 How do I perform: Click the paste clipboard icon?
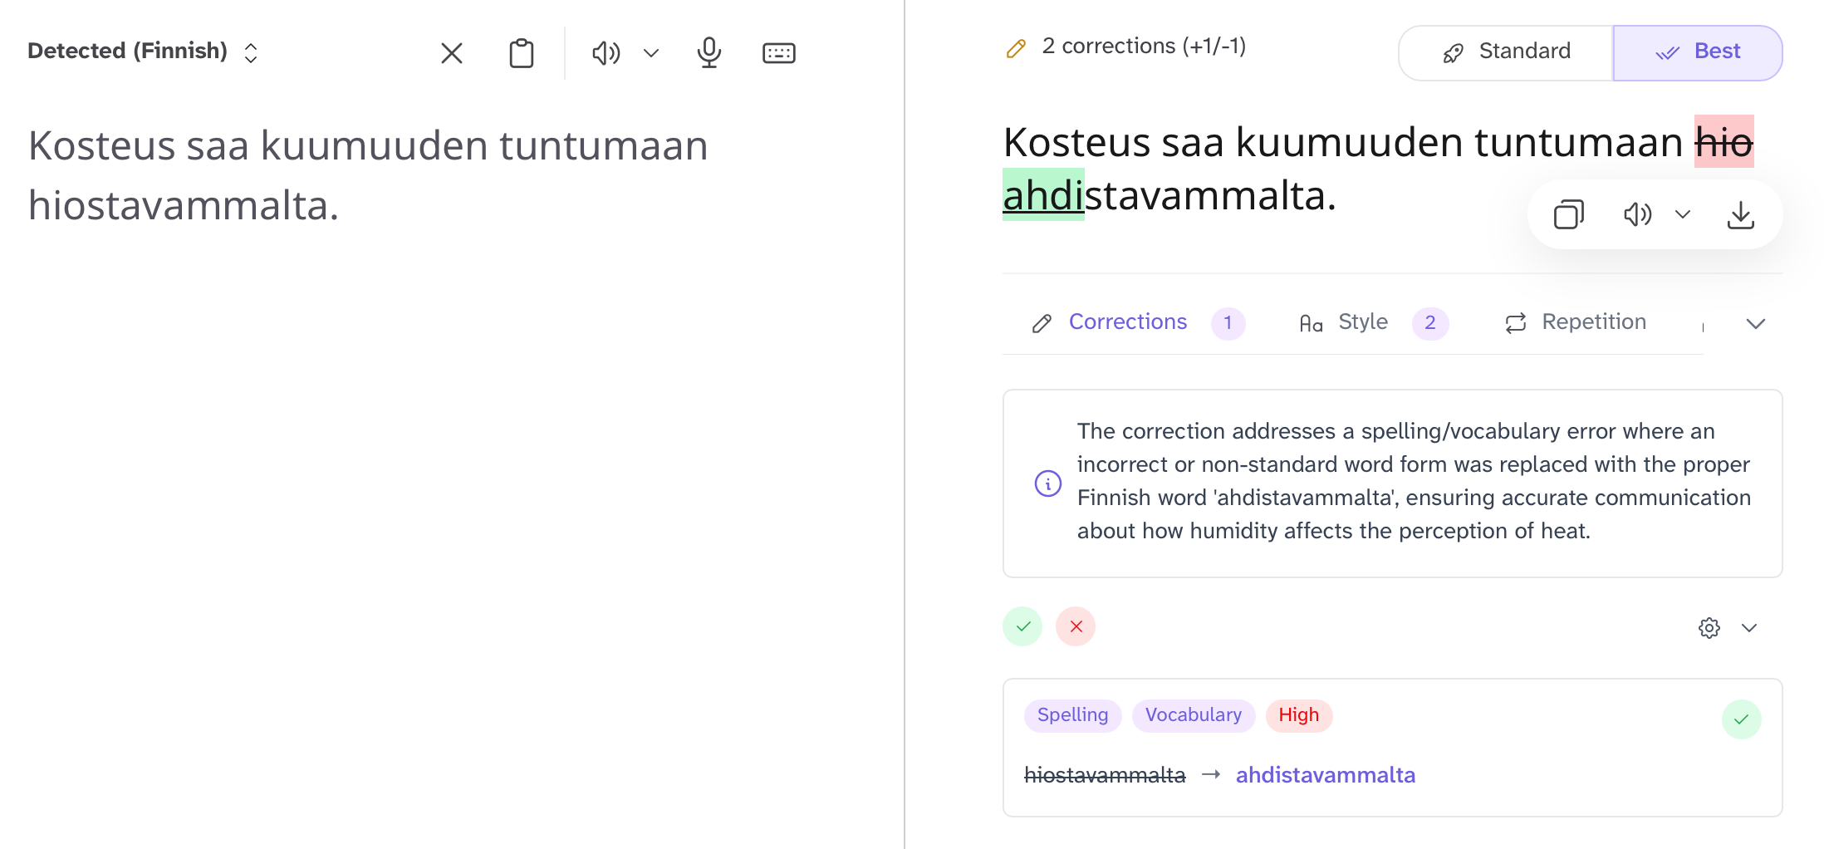[521, 53]
